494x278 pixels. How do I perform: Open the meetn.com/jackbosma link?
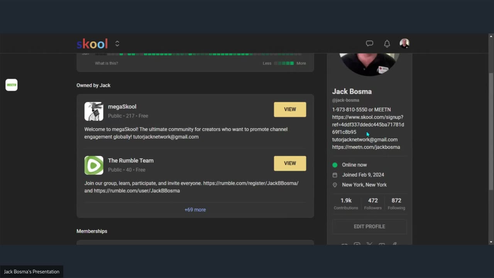pyautogui.click(x=366, y=147)
